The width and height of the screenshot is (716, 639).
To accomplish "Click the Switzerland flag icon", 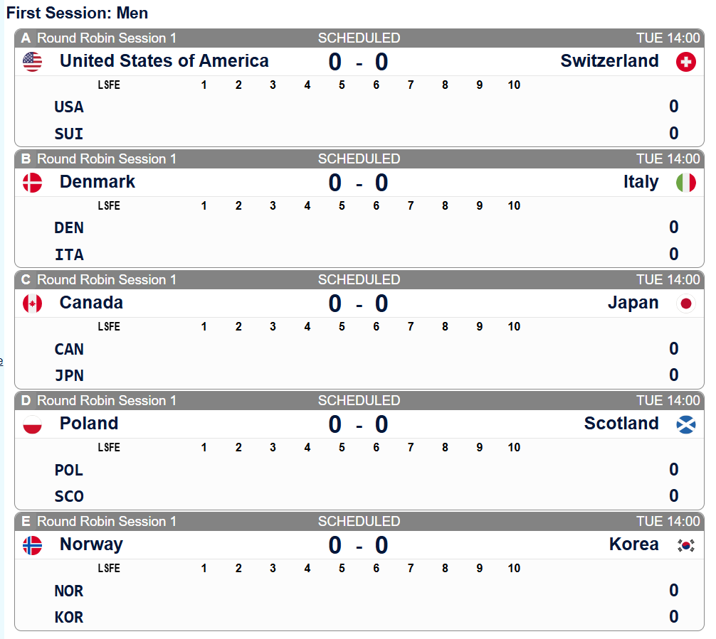I will coord(685,62).
